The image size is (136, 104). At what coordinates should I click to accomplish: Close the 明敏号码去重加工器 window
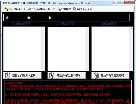coord(129,2)
